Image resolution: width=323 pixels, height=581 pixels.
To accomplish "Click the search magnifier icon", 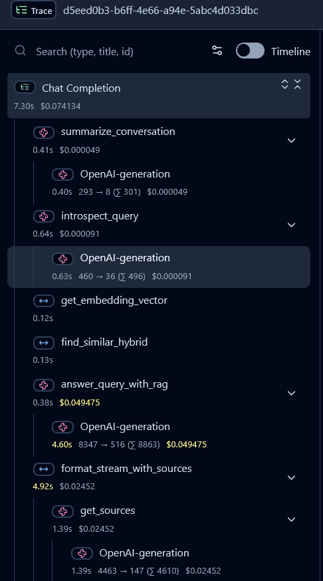I will tap(21, 51).
